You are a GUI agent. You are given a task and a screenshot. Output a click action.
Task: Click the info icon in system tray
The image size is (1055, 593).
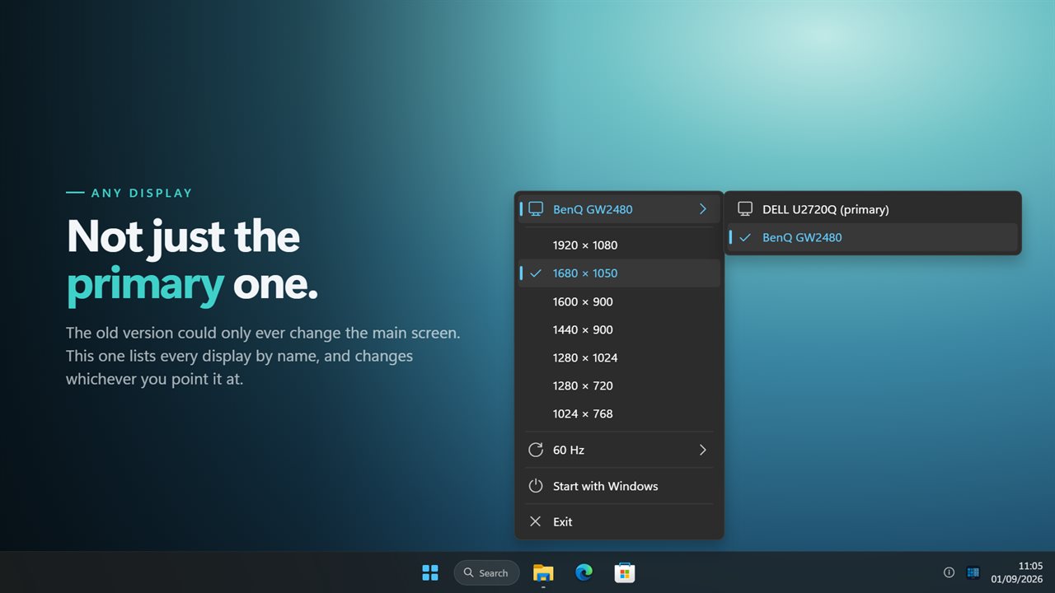click(x=949, y=572)
